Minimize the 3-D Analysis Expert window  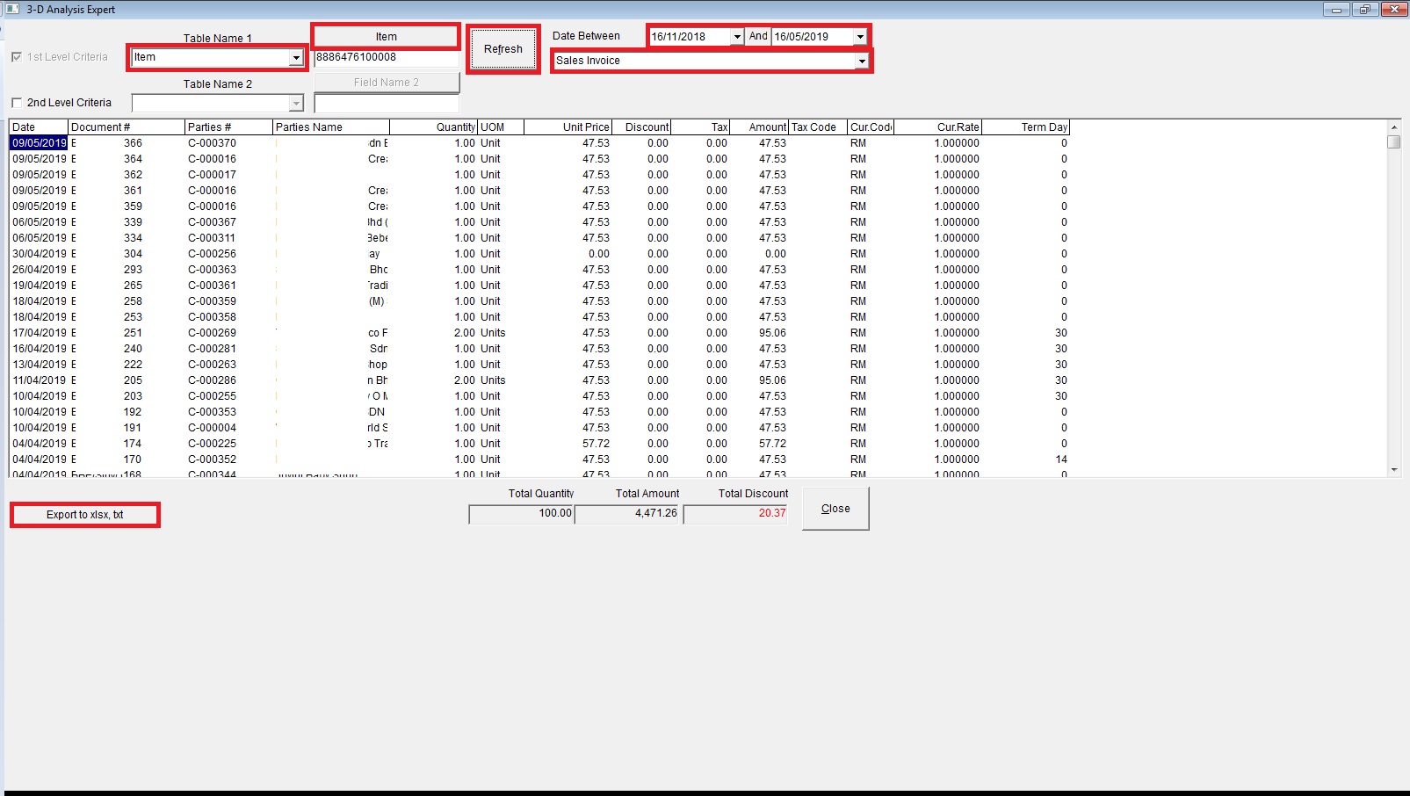(1336, 10)
